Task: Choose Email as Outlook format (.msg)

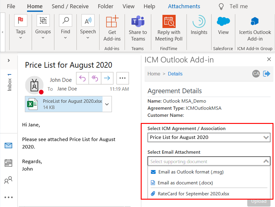Action: point(191,172)
